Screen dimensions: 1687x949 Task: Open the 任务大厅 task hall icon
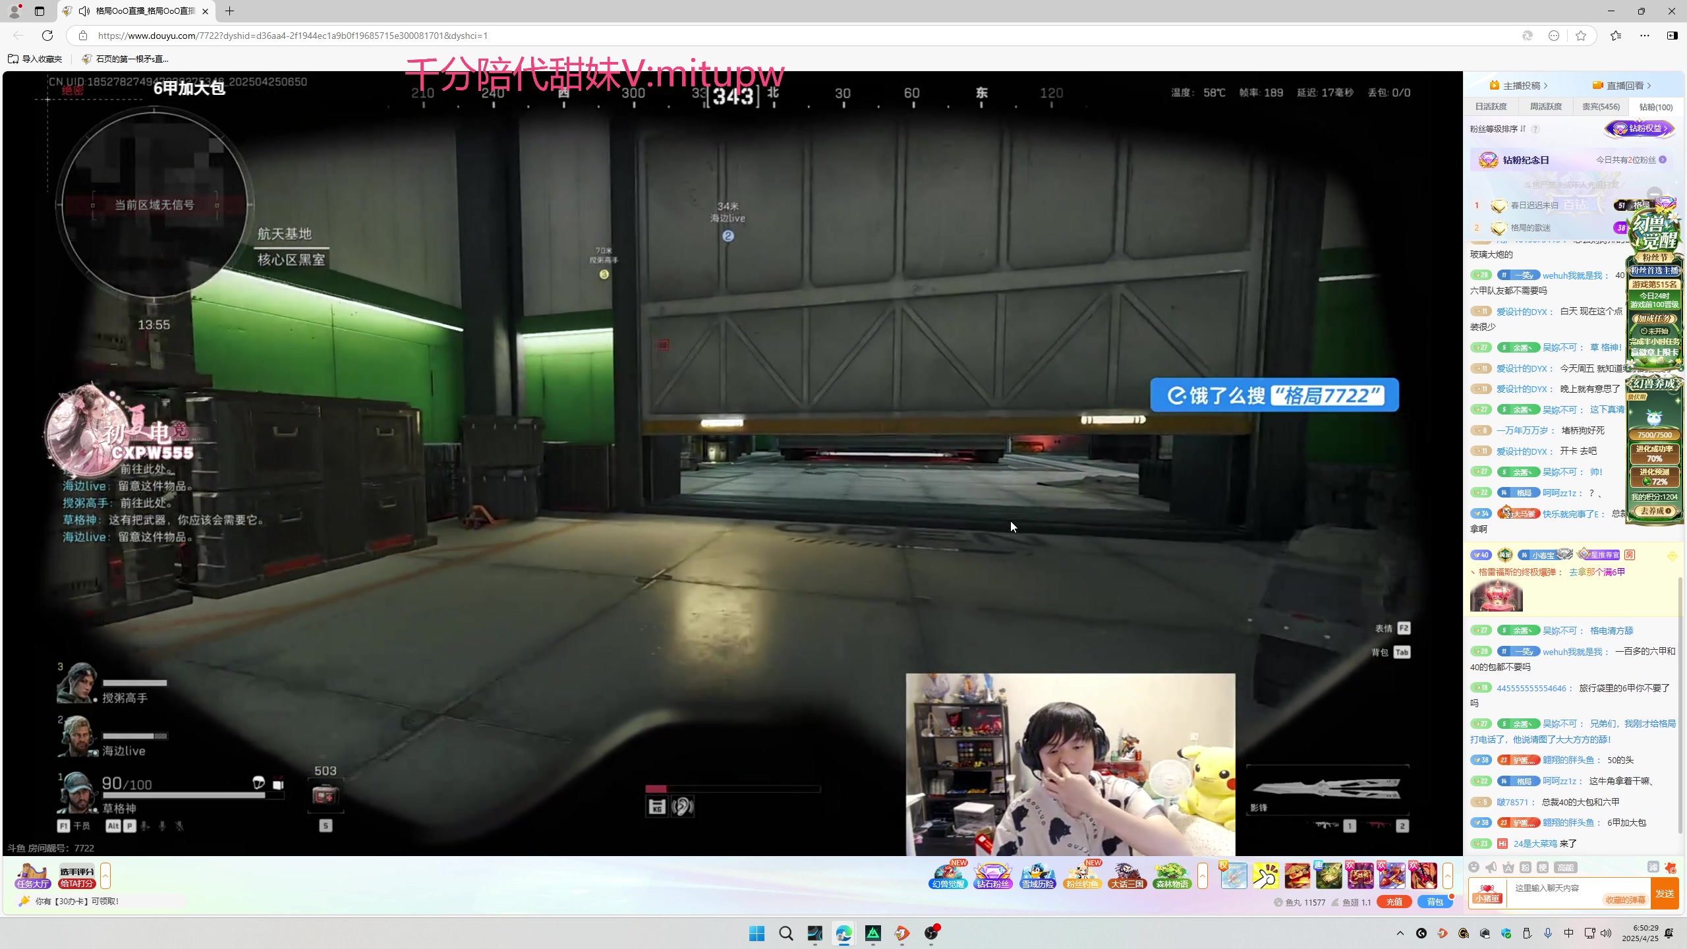tap(32, 876)
